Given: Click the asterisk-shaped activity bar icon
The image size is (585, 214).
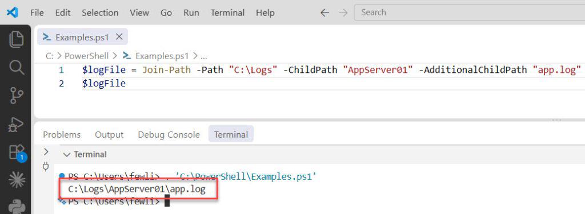Looking at the screenshot, I should pyautogui.click(x=17, y=180).
